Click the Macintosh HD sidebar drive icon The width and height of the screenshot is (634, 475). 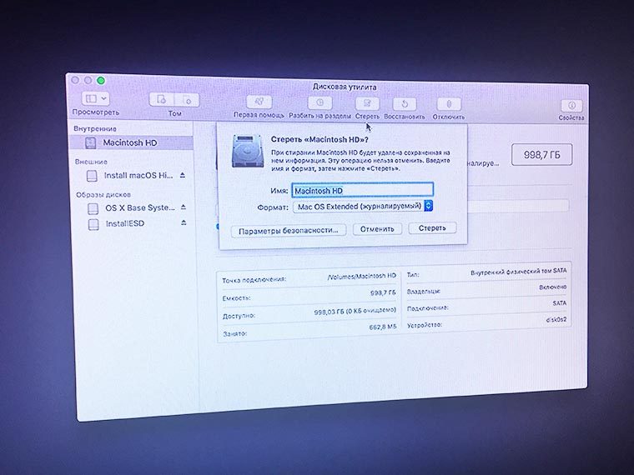(91, 142)
